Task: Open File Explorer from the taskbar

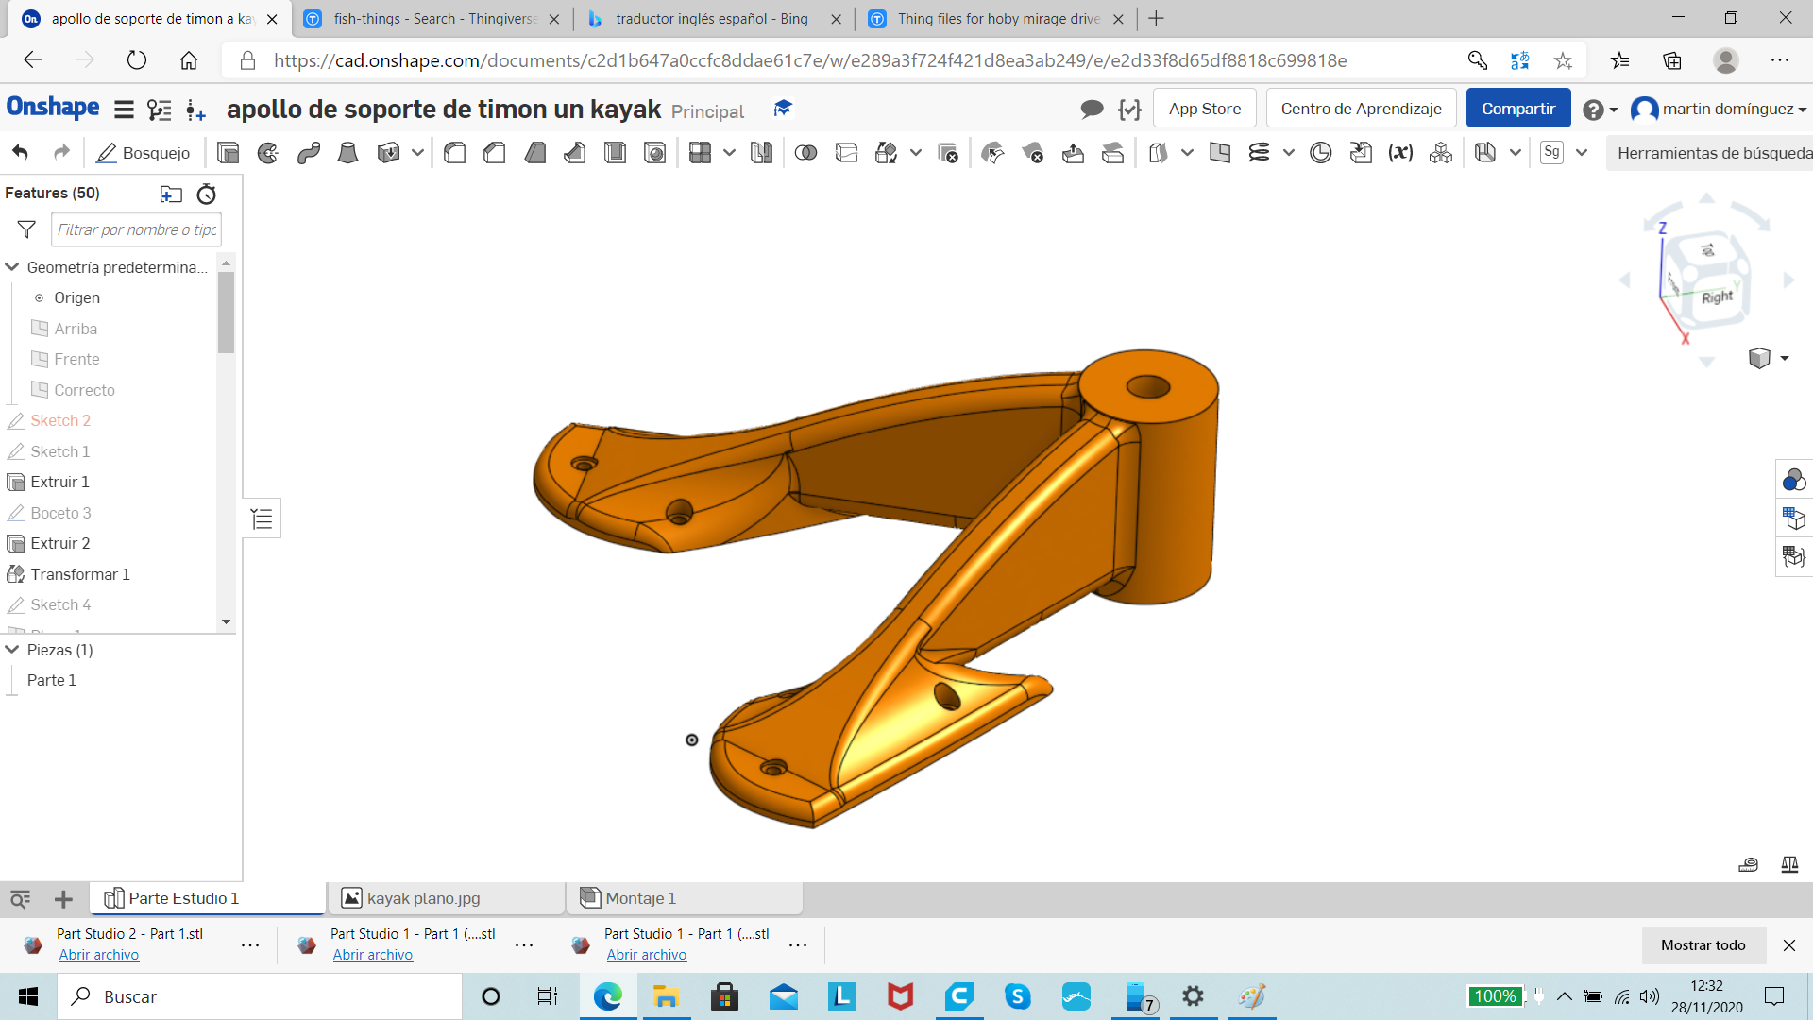Action: (666, 996)
